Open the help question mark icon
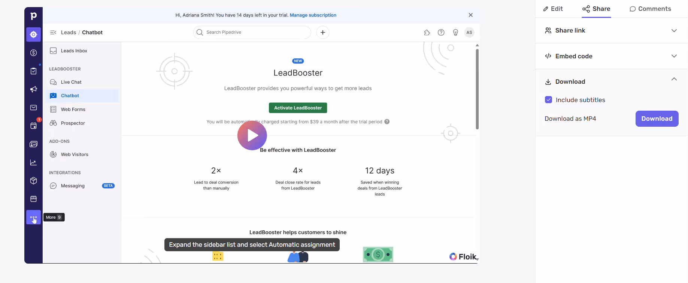Image resolution: width=688 pixels, height=283 pixels. (441, 33)
